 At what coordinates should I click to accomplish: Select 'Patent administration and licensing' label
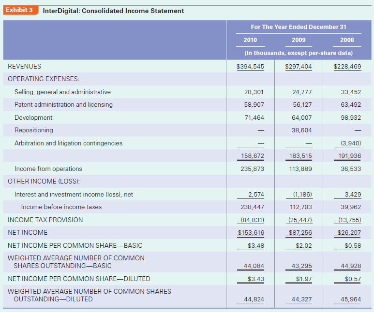(63, 104)
